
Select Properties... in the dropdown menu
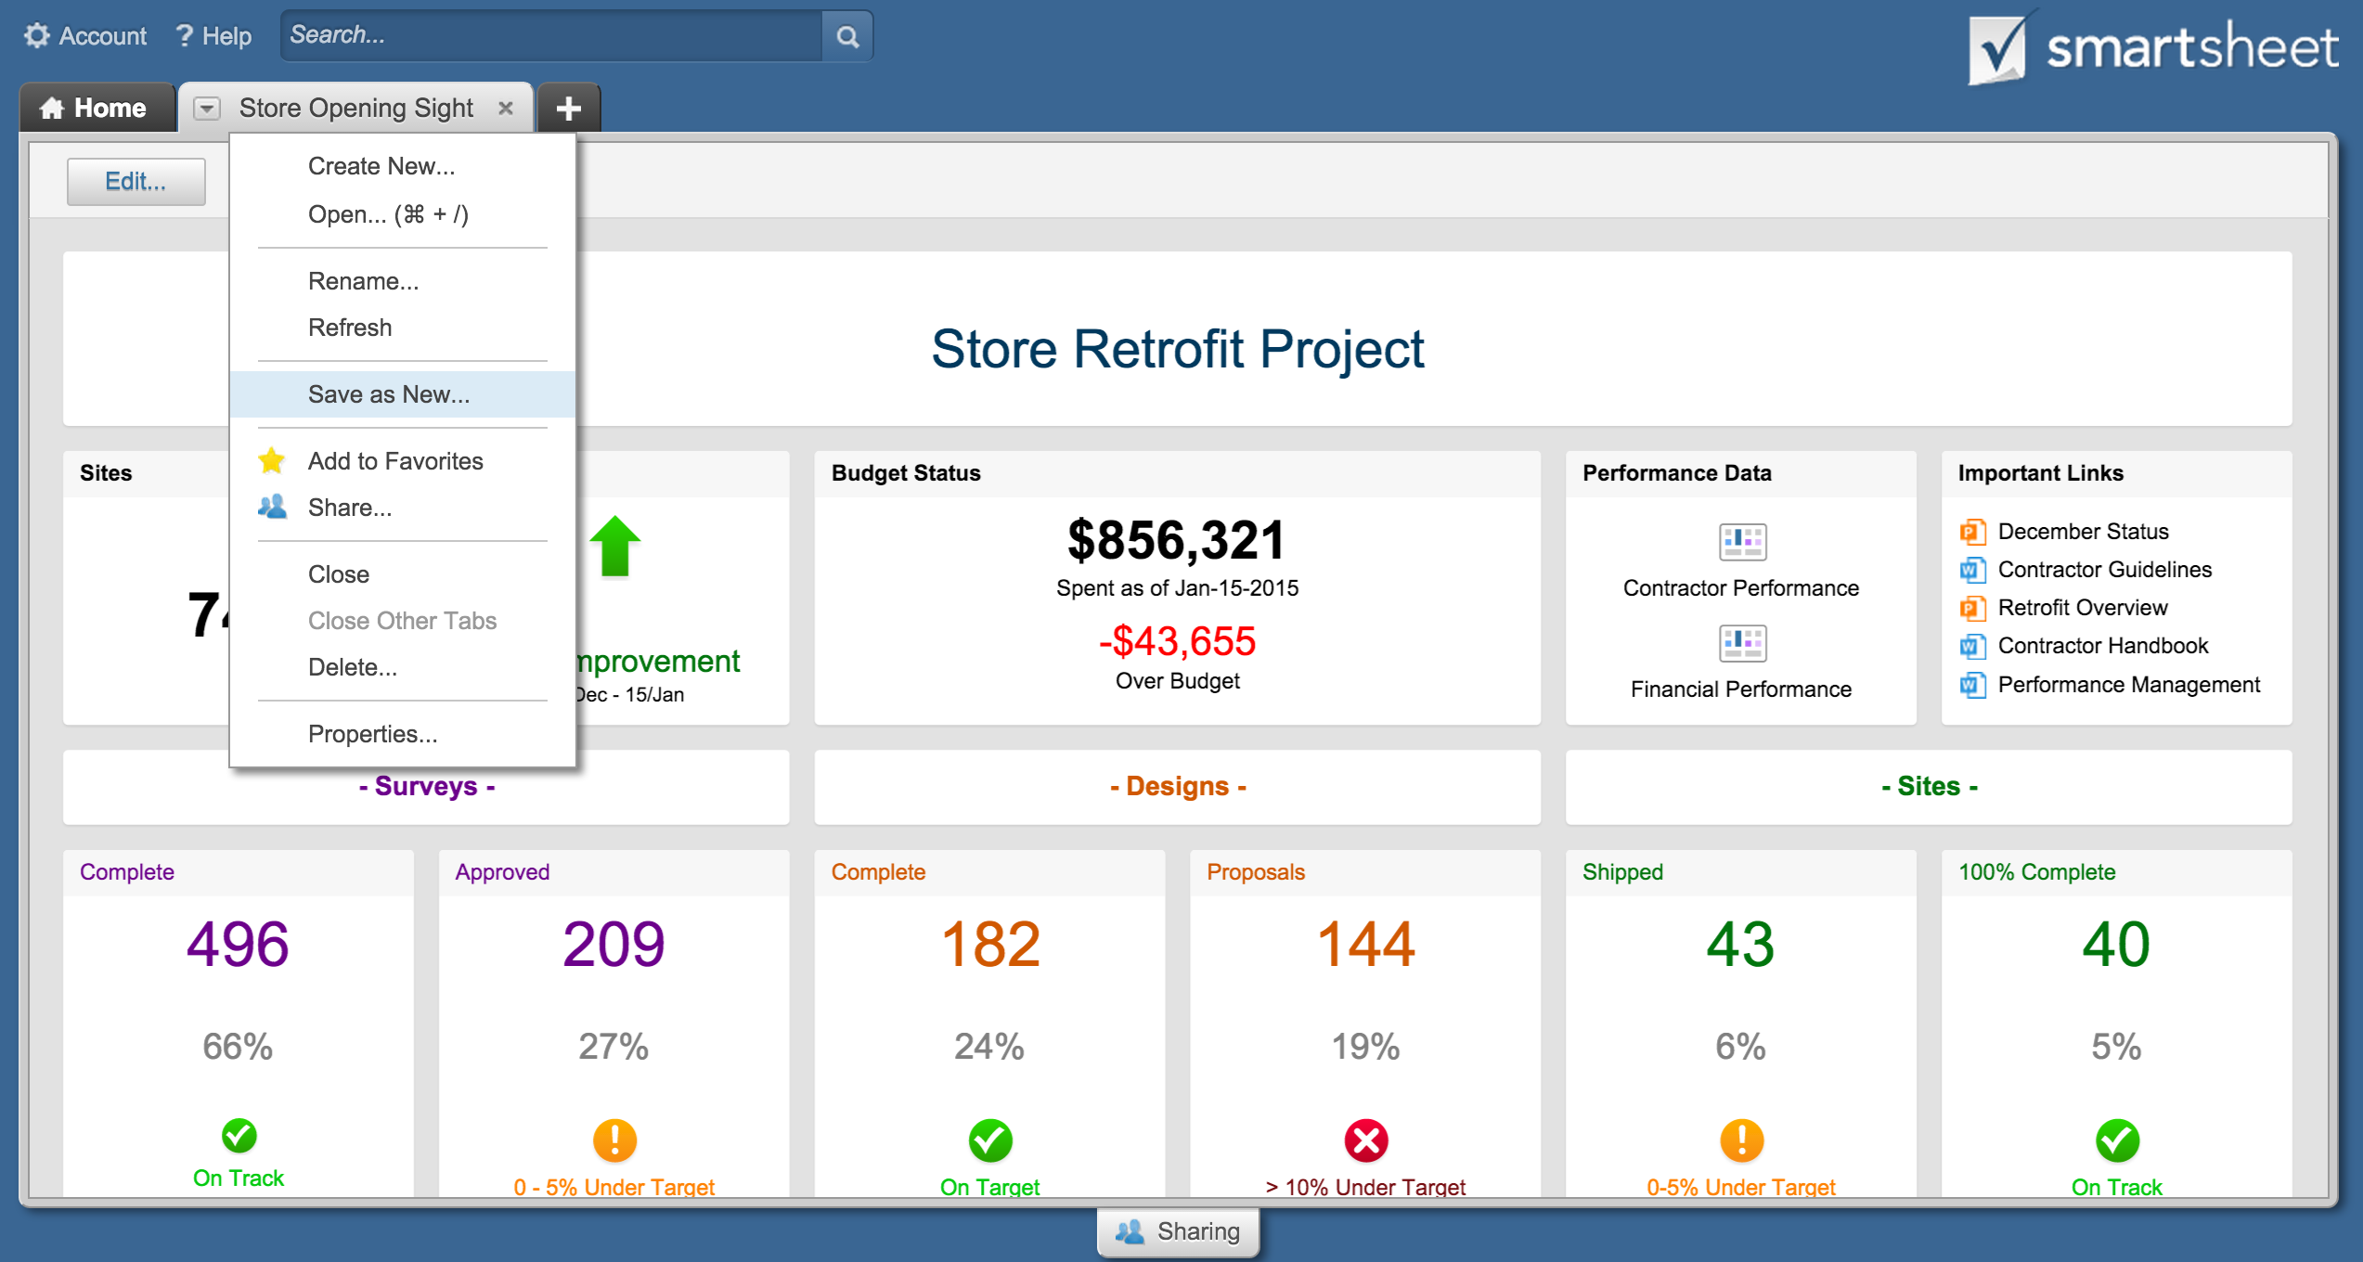tap(372, 734)
